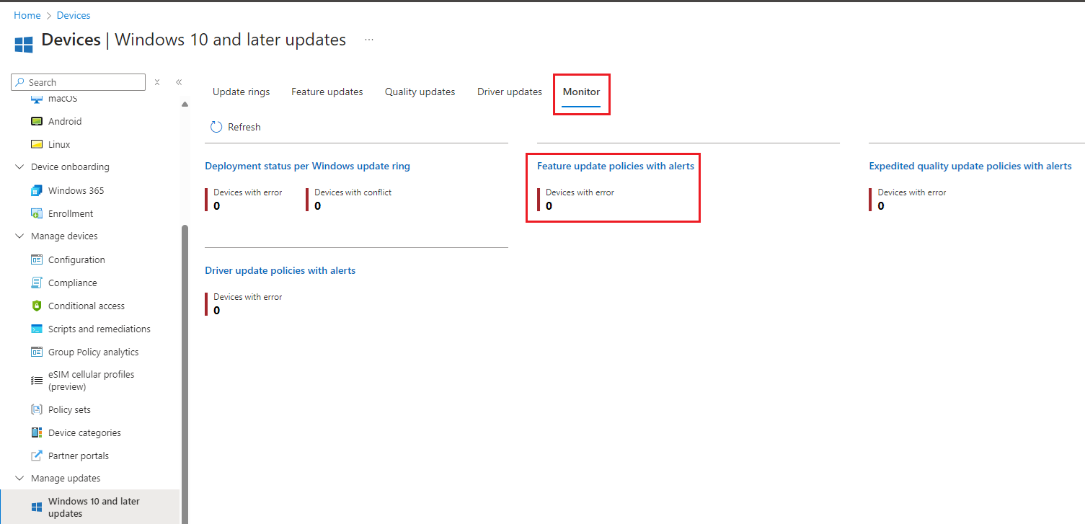
Task: Click the Policy sets icon
Action: pyautogui.click(x=37, y=409)
